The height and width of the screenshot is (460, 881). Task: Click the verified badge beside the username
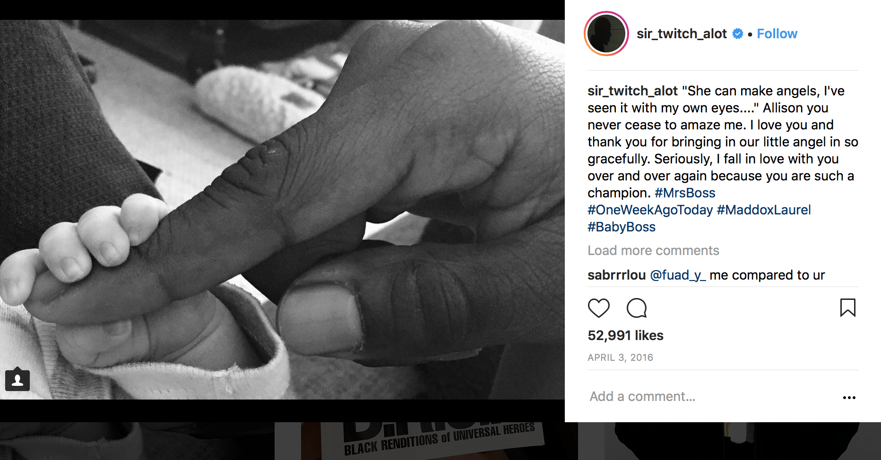tap(738, 34)
